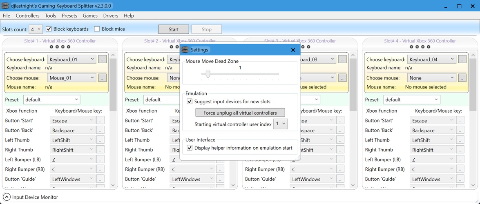This screenshot has height=204, width=480.
Task: Uncheck the Block keyboards checkbox
Action: click(49, 29)
